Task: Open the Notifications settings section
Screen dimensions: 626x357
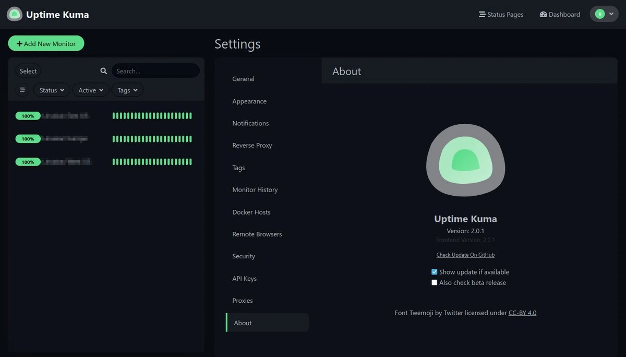Action: pos(250,123)
